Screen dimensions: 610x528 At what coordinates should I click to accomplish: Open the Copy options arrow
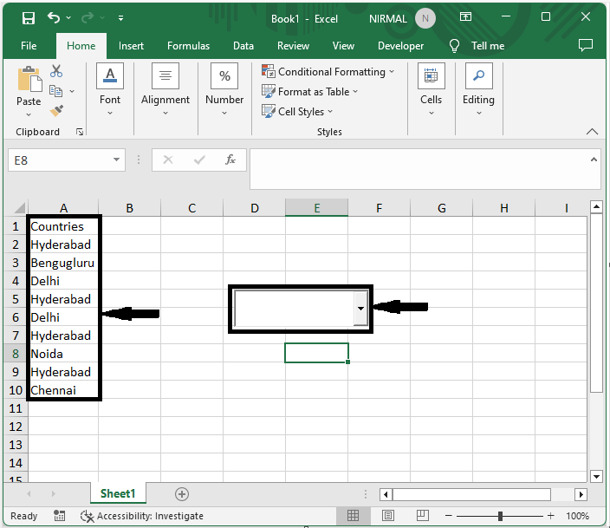coord(72,92)
